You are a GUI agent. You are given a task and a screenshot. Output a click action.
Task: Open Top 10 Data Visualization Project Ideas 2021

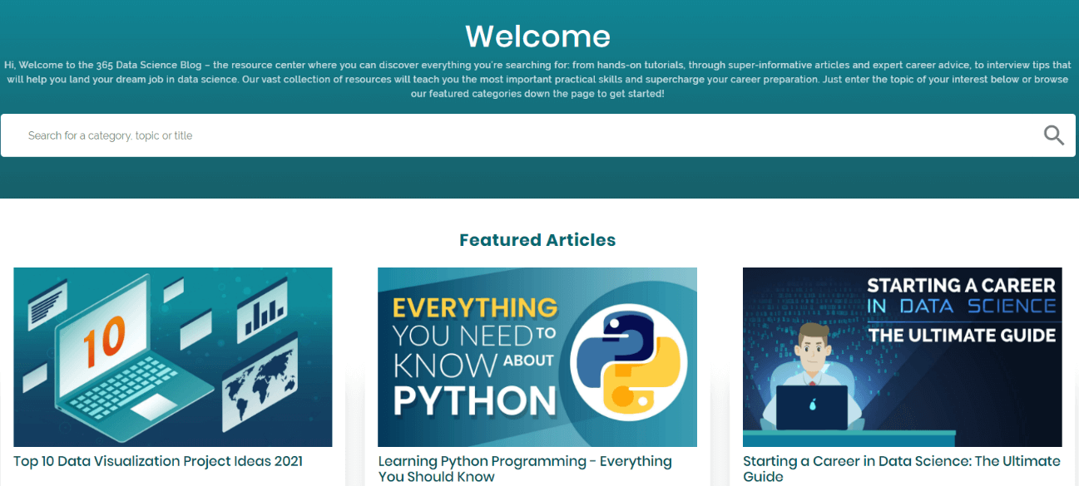point(158,461)
